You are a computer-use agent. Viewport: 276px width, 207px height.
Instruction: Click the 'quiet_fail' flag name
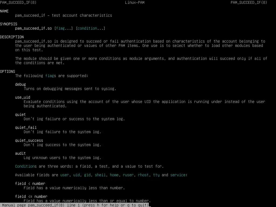(x=26, y=127)
